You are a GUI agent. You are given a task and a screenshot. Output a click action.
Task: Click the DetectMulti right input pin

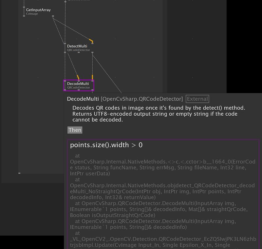tap(92, 43)
